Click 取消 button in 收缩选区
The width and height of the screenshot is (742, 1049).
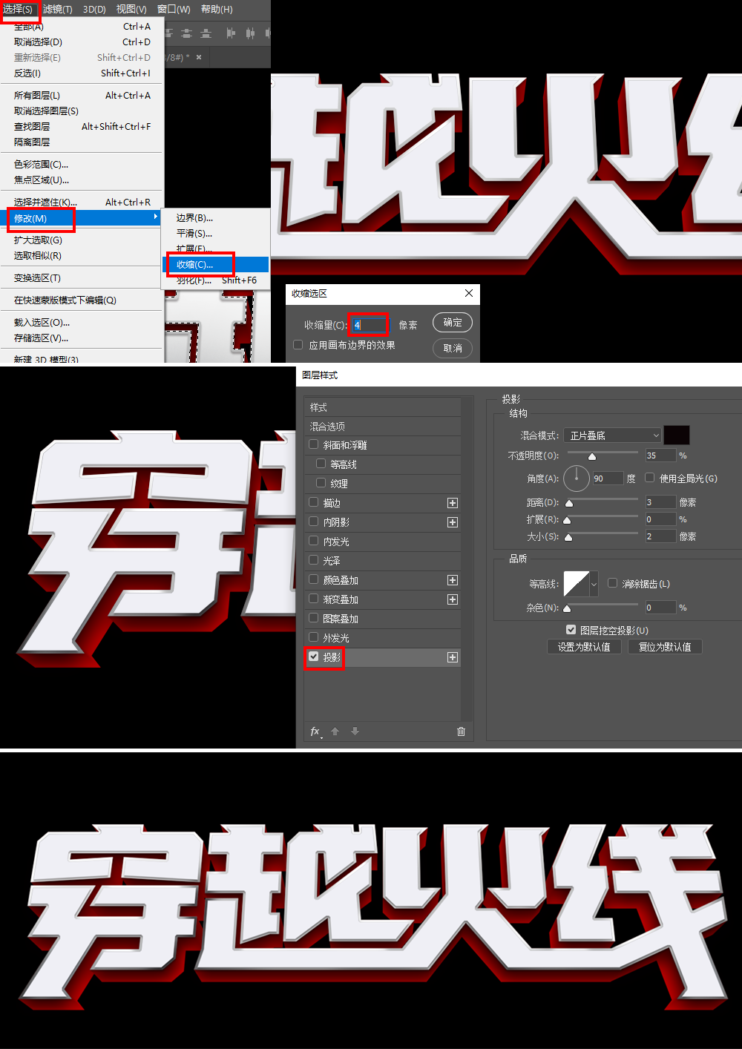(453, 348)
